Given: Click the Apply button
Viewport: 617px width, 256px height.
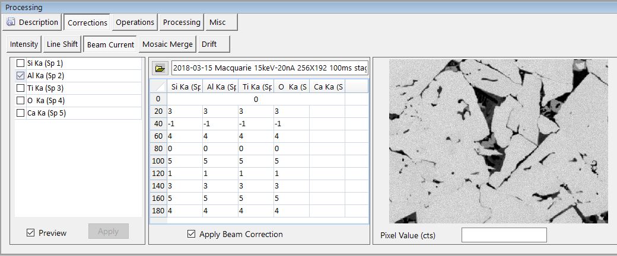Looking at the screenshot, I should (x=108, y=232).
